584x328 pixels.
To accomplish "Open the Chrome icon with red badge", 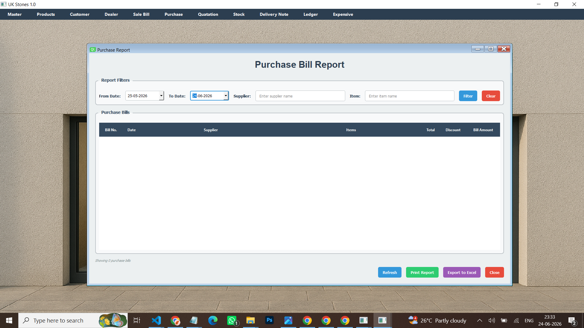I will (175, 320).
